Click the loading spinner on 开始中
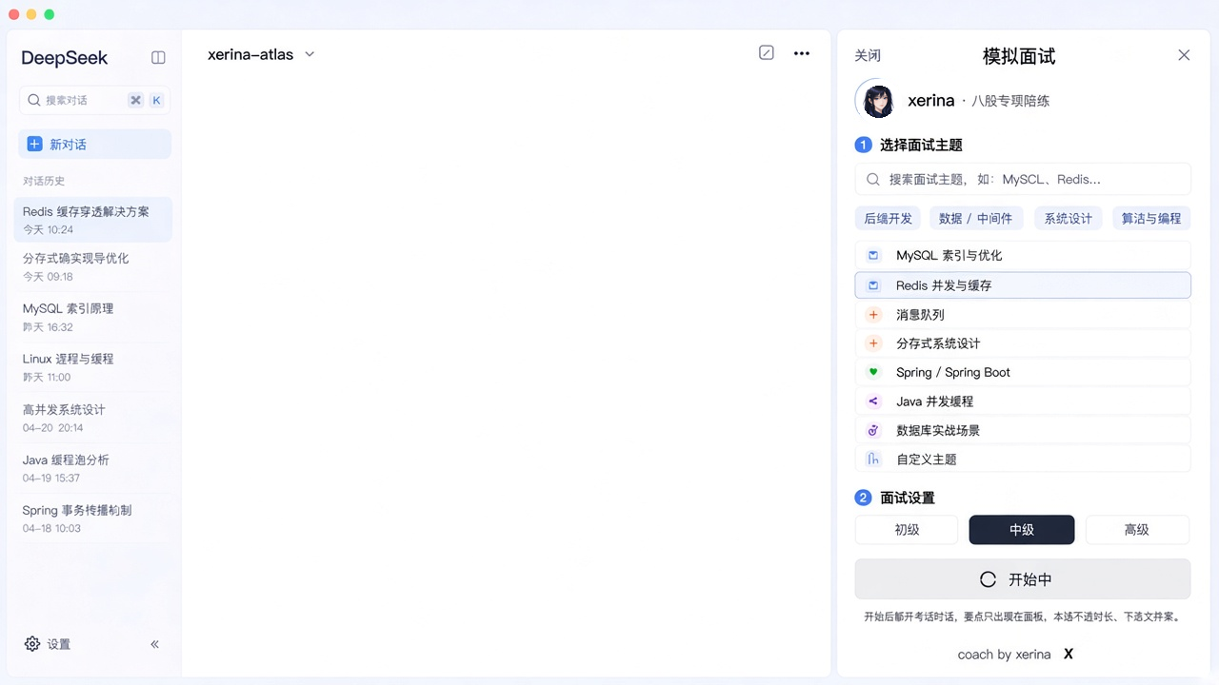The image size is (1219, 685). (988, 579)
